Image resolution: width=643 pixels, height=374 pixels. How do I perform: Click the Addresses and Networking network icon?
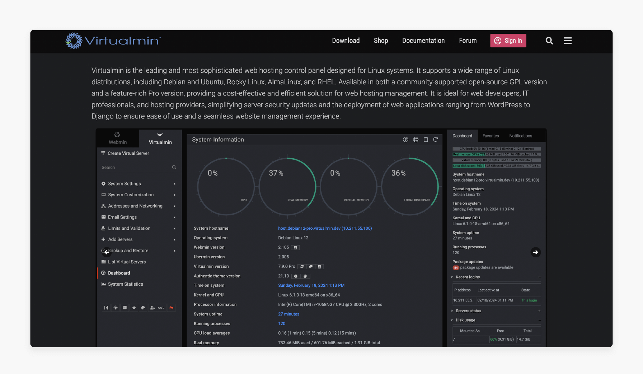[103, 206]
